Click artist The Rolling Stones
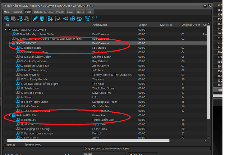 tap(104, 88)
